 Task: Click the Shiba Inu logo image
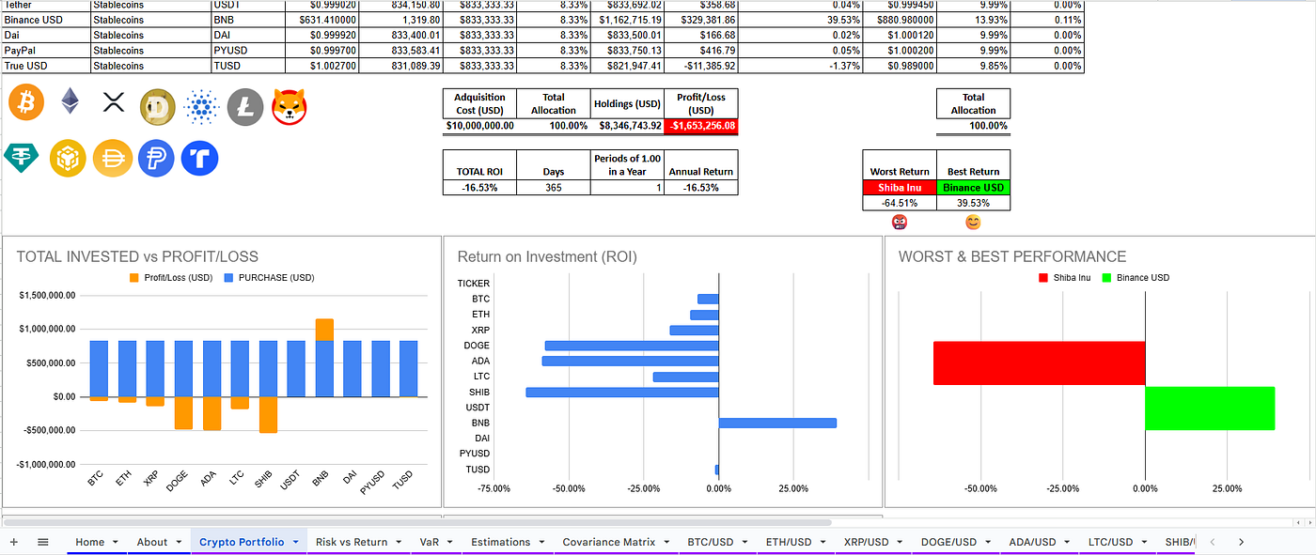click(290, 107)
